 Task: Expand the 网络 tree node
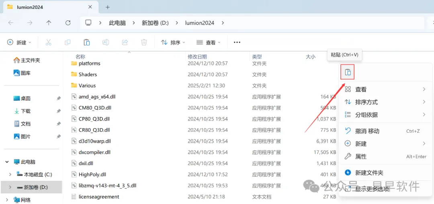coord(7,200)
